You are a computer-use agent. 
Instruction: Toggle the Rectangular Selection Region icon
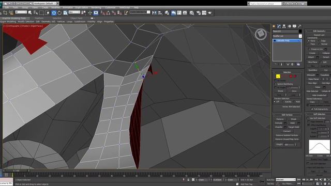click(41, 13)
